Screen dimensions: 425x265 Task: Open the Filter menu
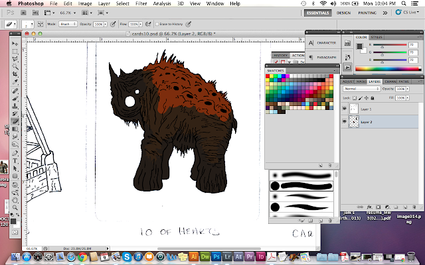pyautogui.click(x=141, y=3)
